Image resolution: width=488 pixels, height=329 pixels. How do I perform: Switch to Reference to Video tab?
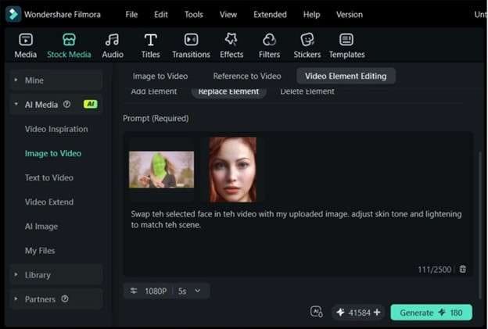click(x=247, y=76)
